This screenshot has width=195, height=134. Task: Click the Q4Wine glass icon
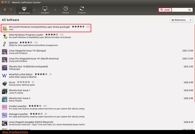coord(5,44)
